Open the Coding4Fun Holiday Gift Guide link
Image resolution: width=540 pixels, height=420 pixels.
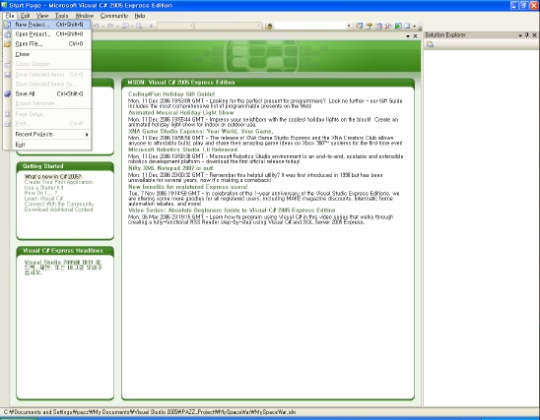coord(171,94)
